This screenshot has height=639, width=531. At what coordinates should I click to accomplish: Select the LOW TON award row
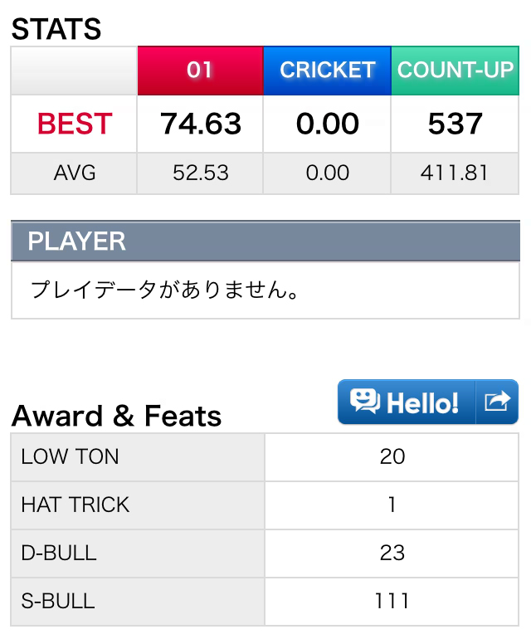265,456
